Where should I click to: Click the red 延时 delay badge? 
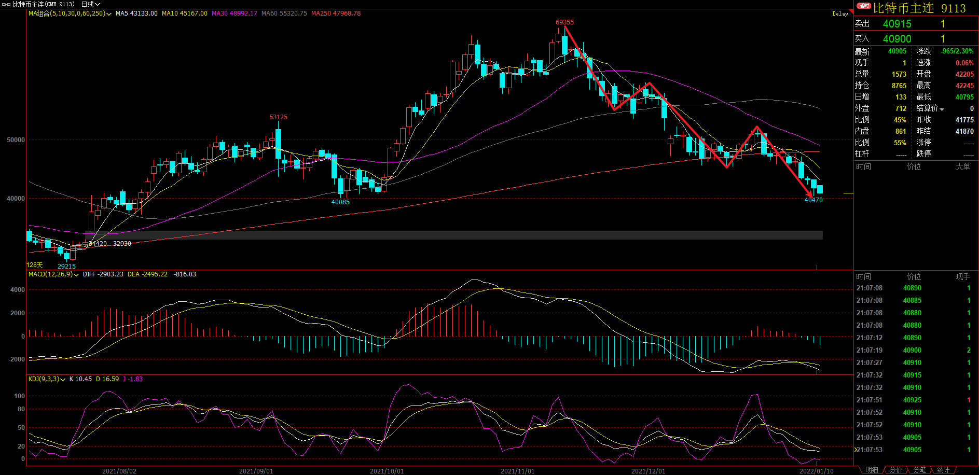pos(863,6)
